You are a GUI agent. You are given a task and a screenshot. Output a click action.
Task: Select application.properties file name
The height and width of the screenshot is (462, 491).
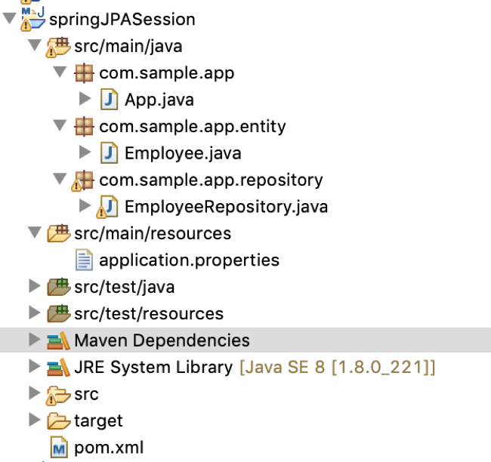(x=190, y=260)
